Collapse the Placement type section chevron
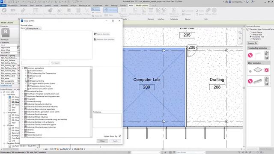 (247, 29)
